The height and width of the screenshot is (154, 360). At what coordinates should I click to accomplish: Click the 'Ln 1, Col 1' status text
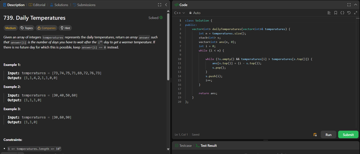point(182,135)
